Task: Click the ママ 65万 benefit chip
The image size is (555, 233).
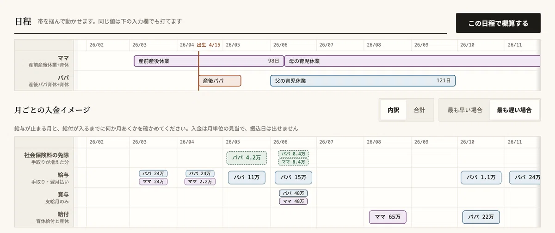Action: (x=388, y=217)
